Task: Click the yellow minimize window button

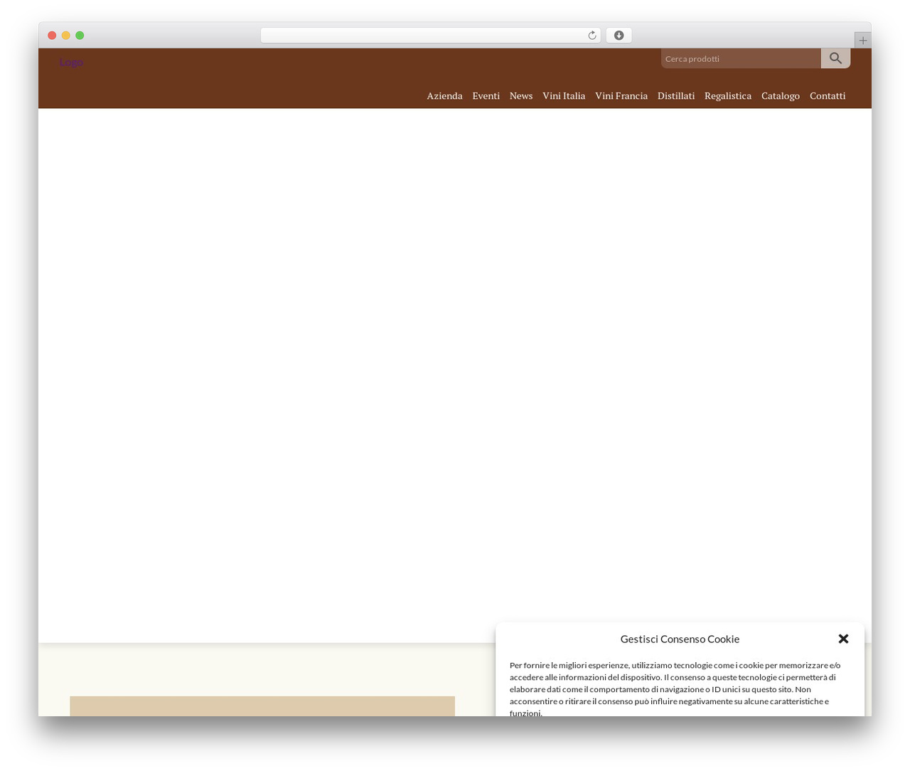Action: 65,36
